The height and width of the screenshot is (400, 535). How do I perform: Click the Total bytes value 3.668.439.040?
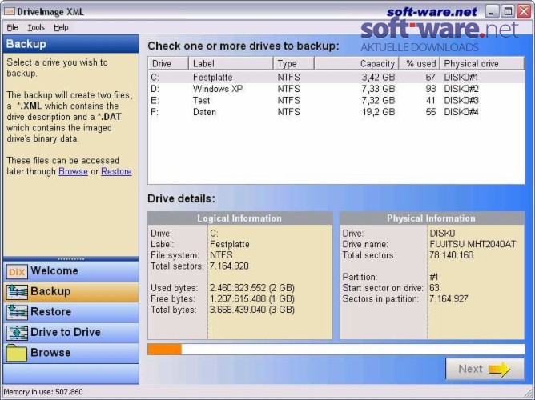tap(251, 310)
